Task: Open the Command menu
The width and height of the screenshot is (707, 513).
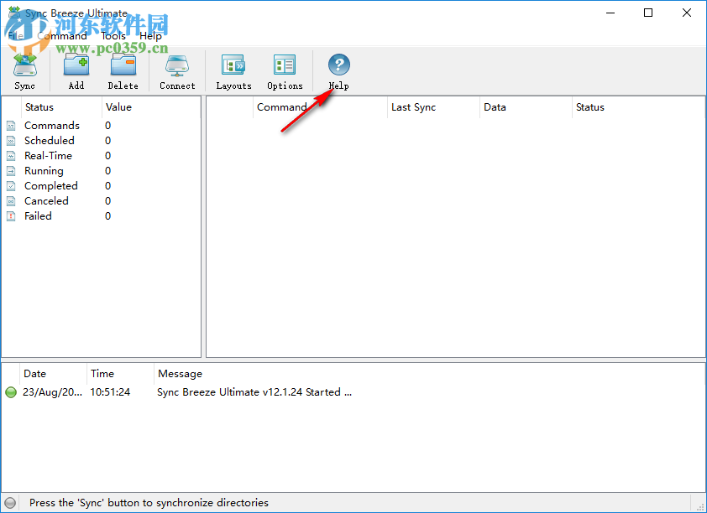Action: [x=62, y=35]
